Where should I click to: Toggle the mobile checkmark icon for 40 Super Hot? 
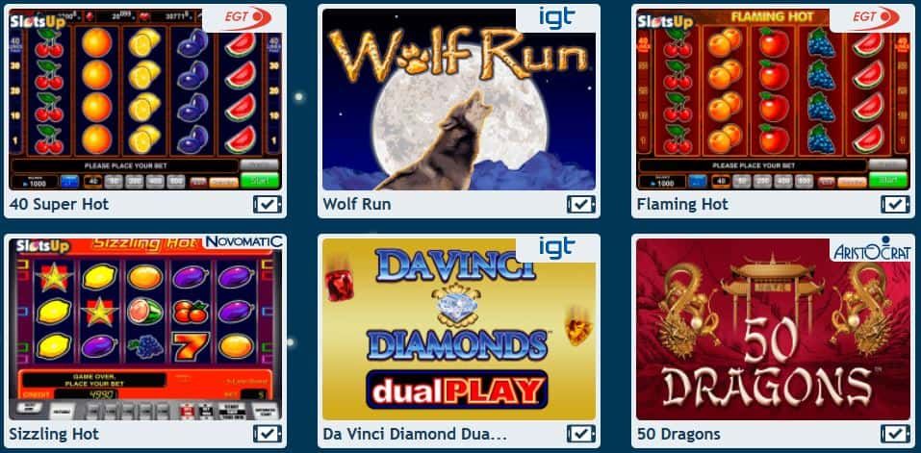tap(268, 204)
